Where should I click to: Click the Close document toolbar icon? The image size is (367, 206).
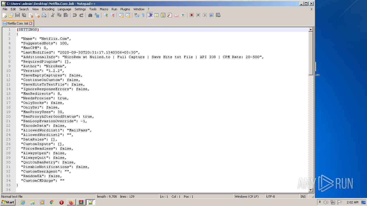point(31,15)
